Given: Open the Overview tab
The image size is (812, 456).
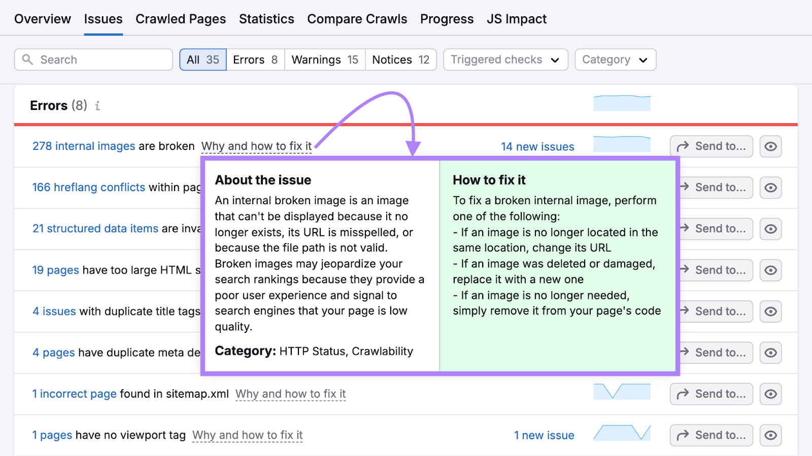Looking at the screenshot, I should tap(43, 19).
